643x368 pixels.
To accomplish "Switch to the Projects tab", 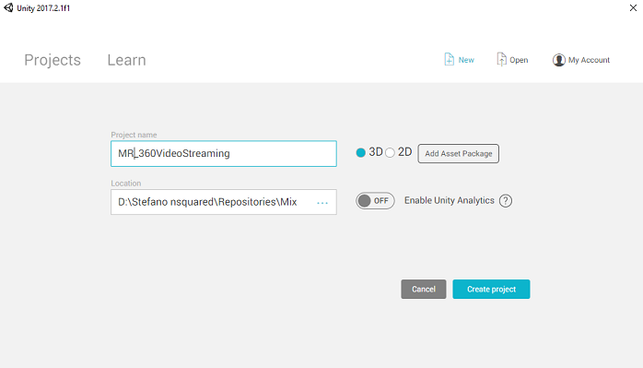I will coord(53,60).
